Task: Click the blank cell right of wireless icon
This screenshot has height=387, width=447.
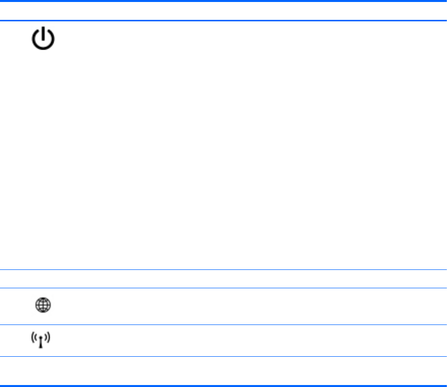Action: [248, 340]
